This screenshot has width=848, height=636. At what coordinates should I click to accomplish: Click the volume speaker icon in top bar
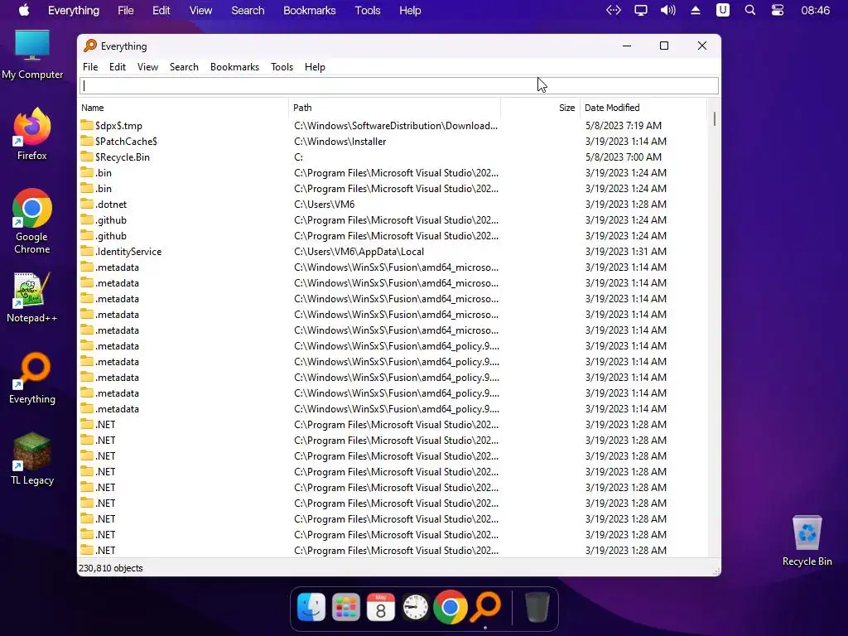[668, 10]
